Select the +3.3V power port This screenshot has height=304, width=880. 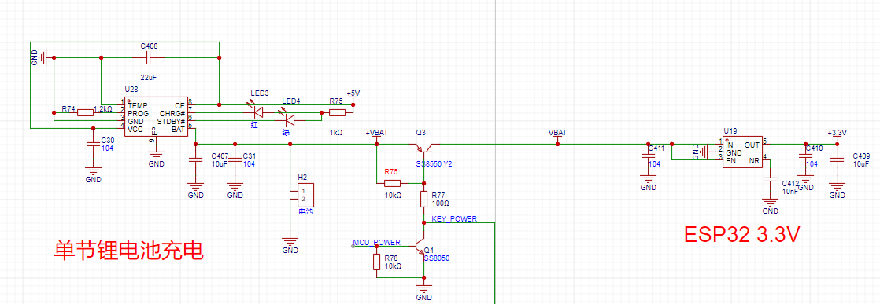[837, 135]
